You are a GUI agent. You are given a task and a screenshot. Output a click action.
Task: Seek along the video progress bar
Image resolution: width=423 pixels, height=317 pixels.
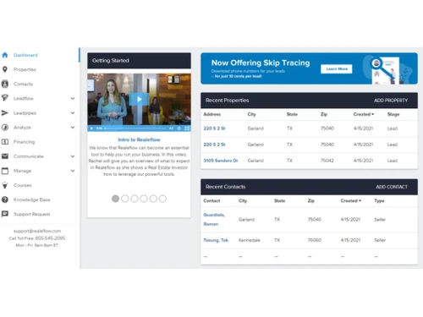(135, 128)
